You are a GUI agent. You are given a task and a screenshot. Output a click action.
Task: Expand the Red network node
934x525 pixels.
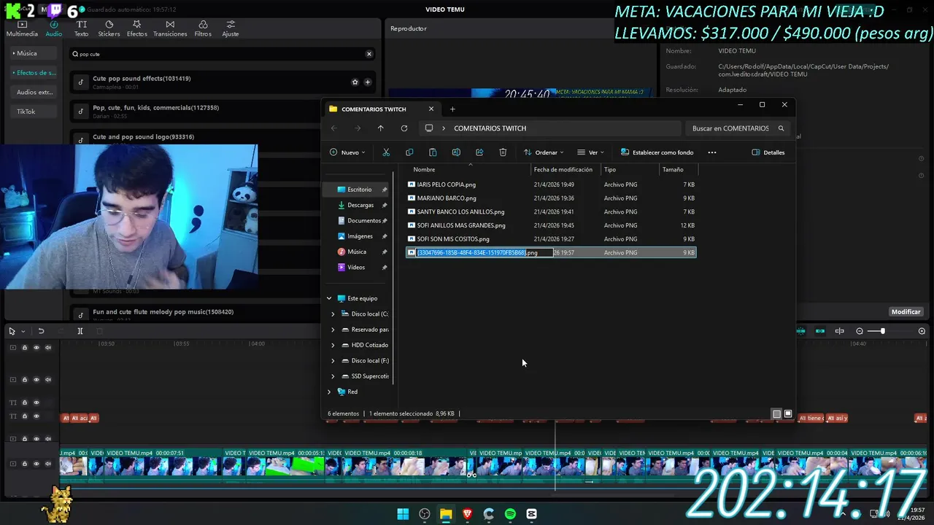pos(329,392)
